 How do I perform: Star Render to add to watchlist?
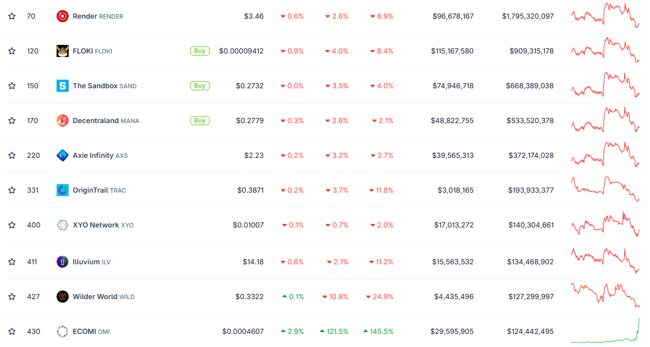click(12, 16)
